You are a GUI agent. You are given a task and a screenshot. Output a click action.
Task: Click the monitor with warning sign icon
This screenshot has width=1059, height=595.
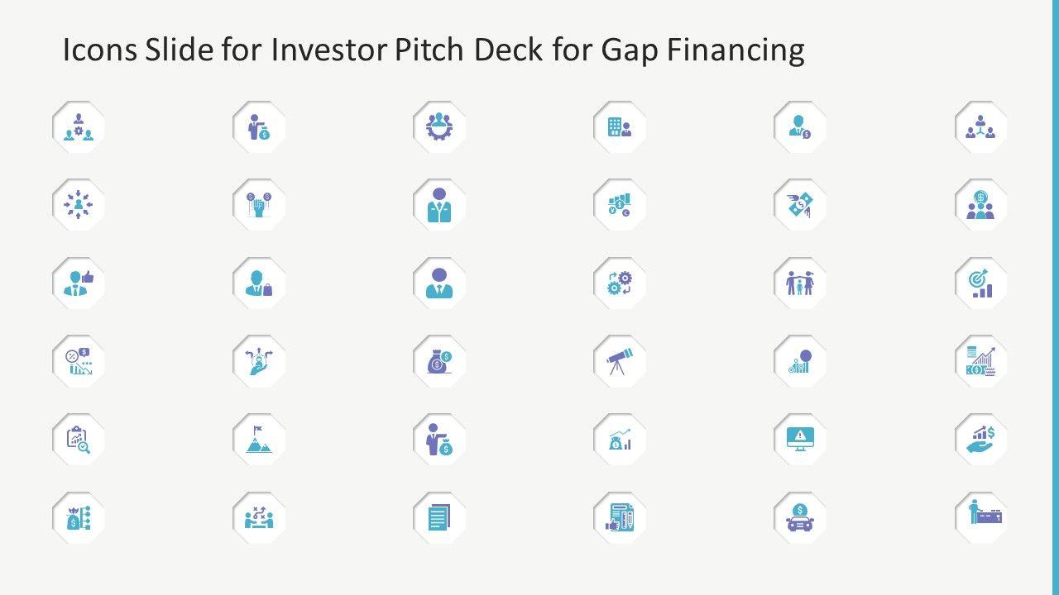(x=800, y=440)
